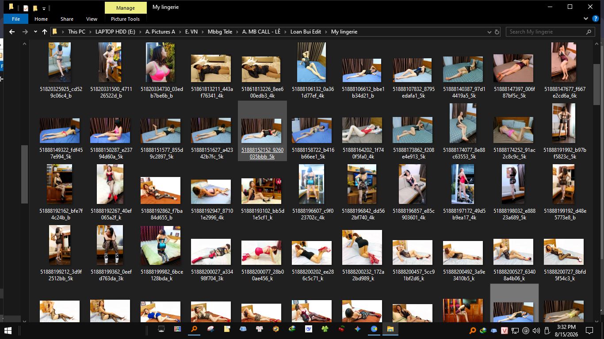Image resolution: width=604 pixels, height=339 pixels.
Task: Jump to A. Pictures A breadcrumb
Action: (160, 32)
